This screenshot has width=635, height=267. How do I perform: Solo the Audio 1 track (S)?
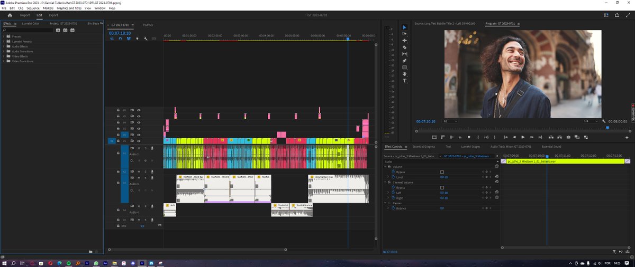point(146,148)
